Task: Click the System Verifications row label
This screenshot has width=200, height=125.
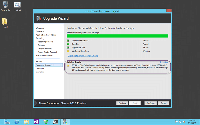Action: point(80,41)
